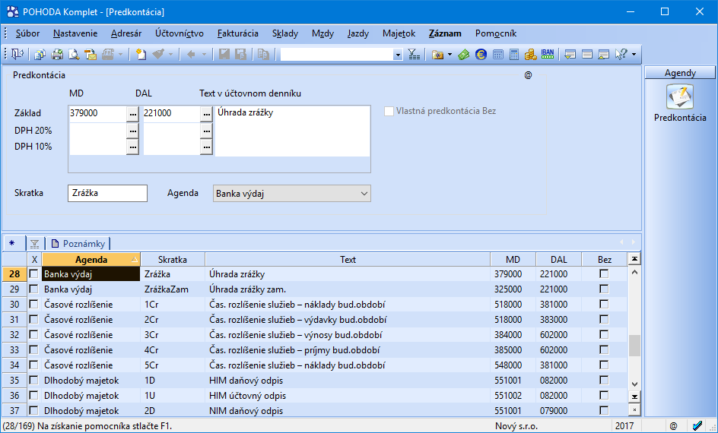The height and width of the screenshot is (433, 718).
Task: Click the gold coins icon
Action: coord(531,54)
